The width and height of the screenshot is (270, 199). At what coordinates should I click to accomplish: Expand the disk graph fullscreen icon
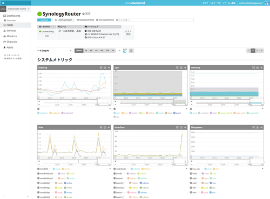click(x=101, y=127)
